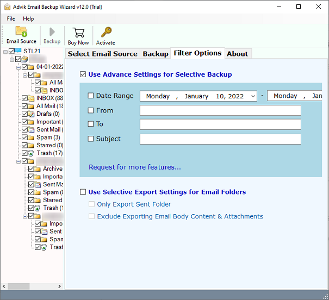This screenshot has height=300, width=329.
Task: Uncheck Use Advance Settings for Selective Backup
Action: (83, 74)
